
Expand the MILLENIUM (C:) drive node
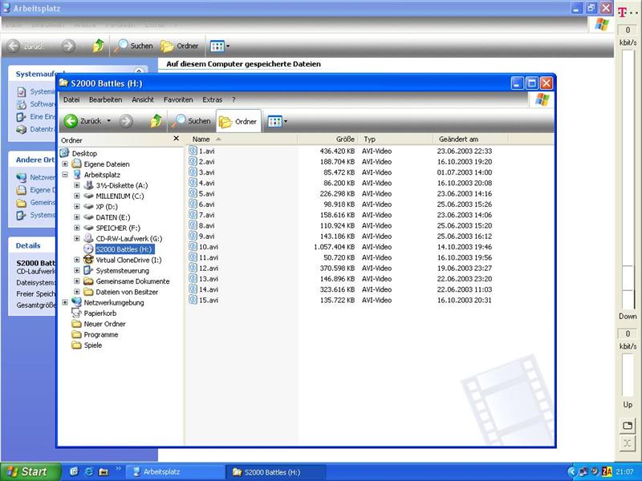pyautogui.click(x=77, y=196)
